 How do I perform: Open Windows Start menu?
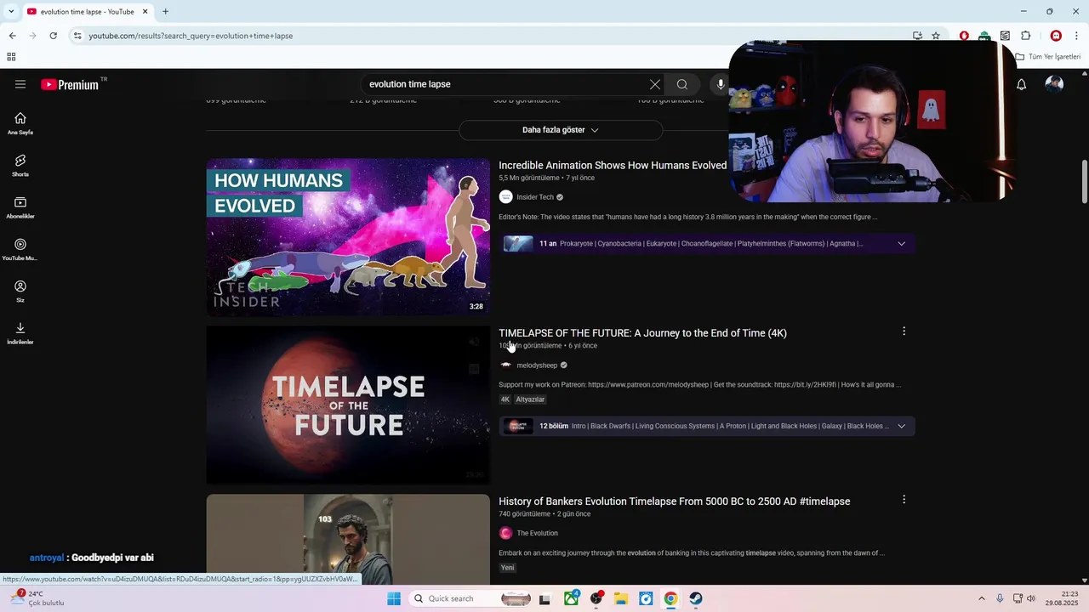(393, 598)
